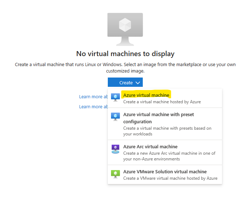The height and width of the screenshot is (199, 252).
Task: Click the purple Azure Arc VM icon
Action: [115, 149]
